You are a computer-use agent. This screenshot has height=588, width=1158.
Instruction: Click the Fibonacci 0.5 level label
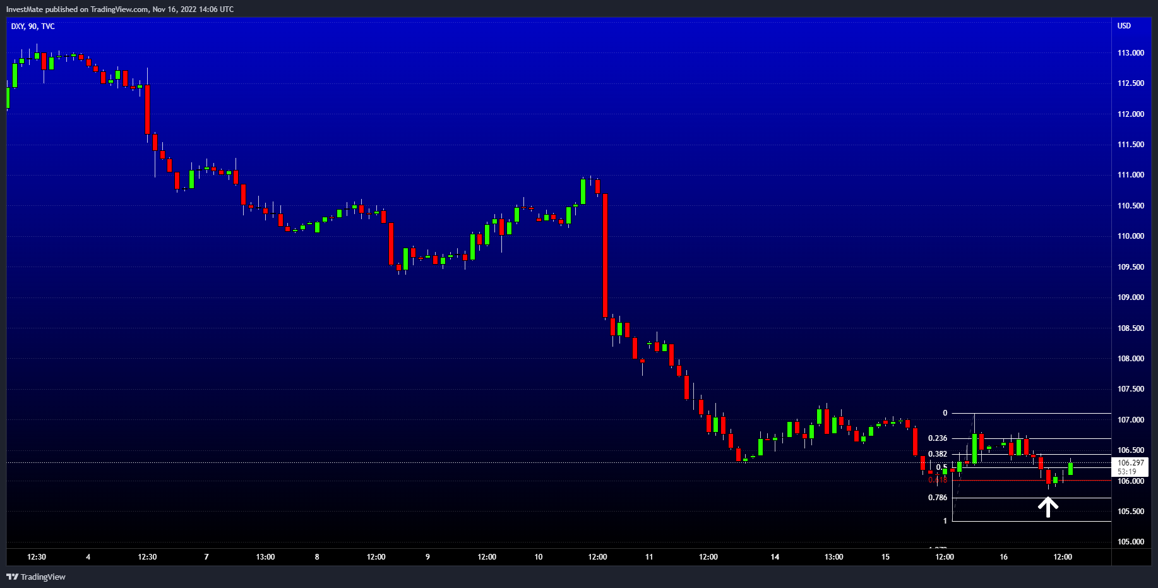click(941, 467)
